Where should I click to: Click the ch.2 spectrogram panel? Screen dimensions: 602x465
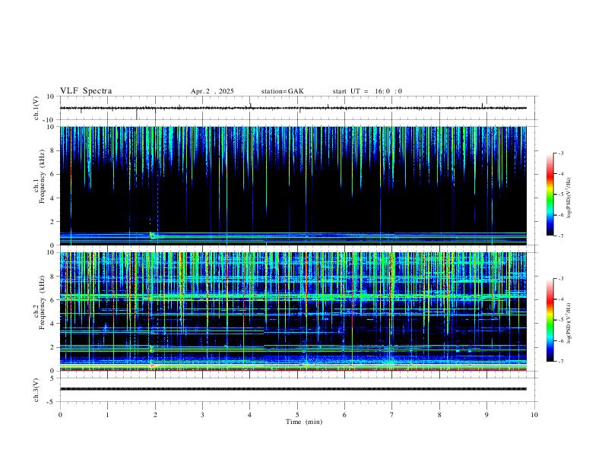(x=293, y=312)
